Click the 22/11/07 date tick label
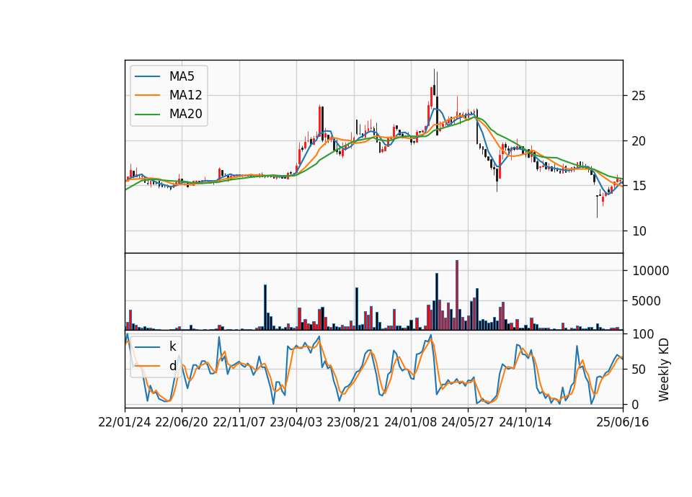The width and height of the screenshot is (692, 497). pyautogui.click(x=239, y=423)
